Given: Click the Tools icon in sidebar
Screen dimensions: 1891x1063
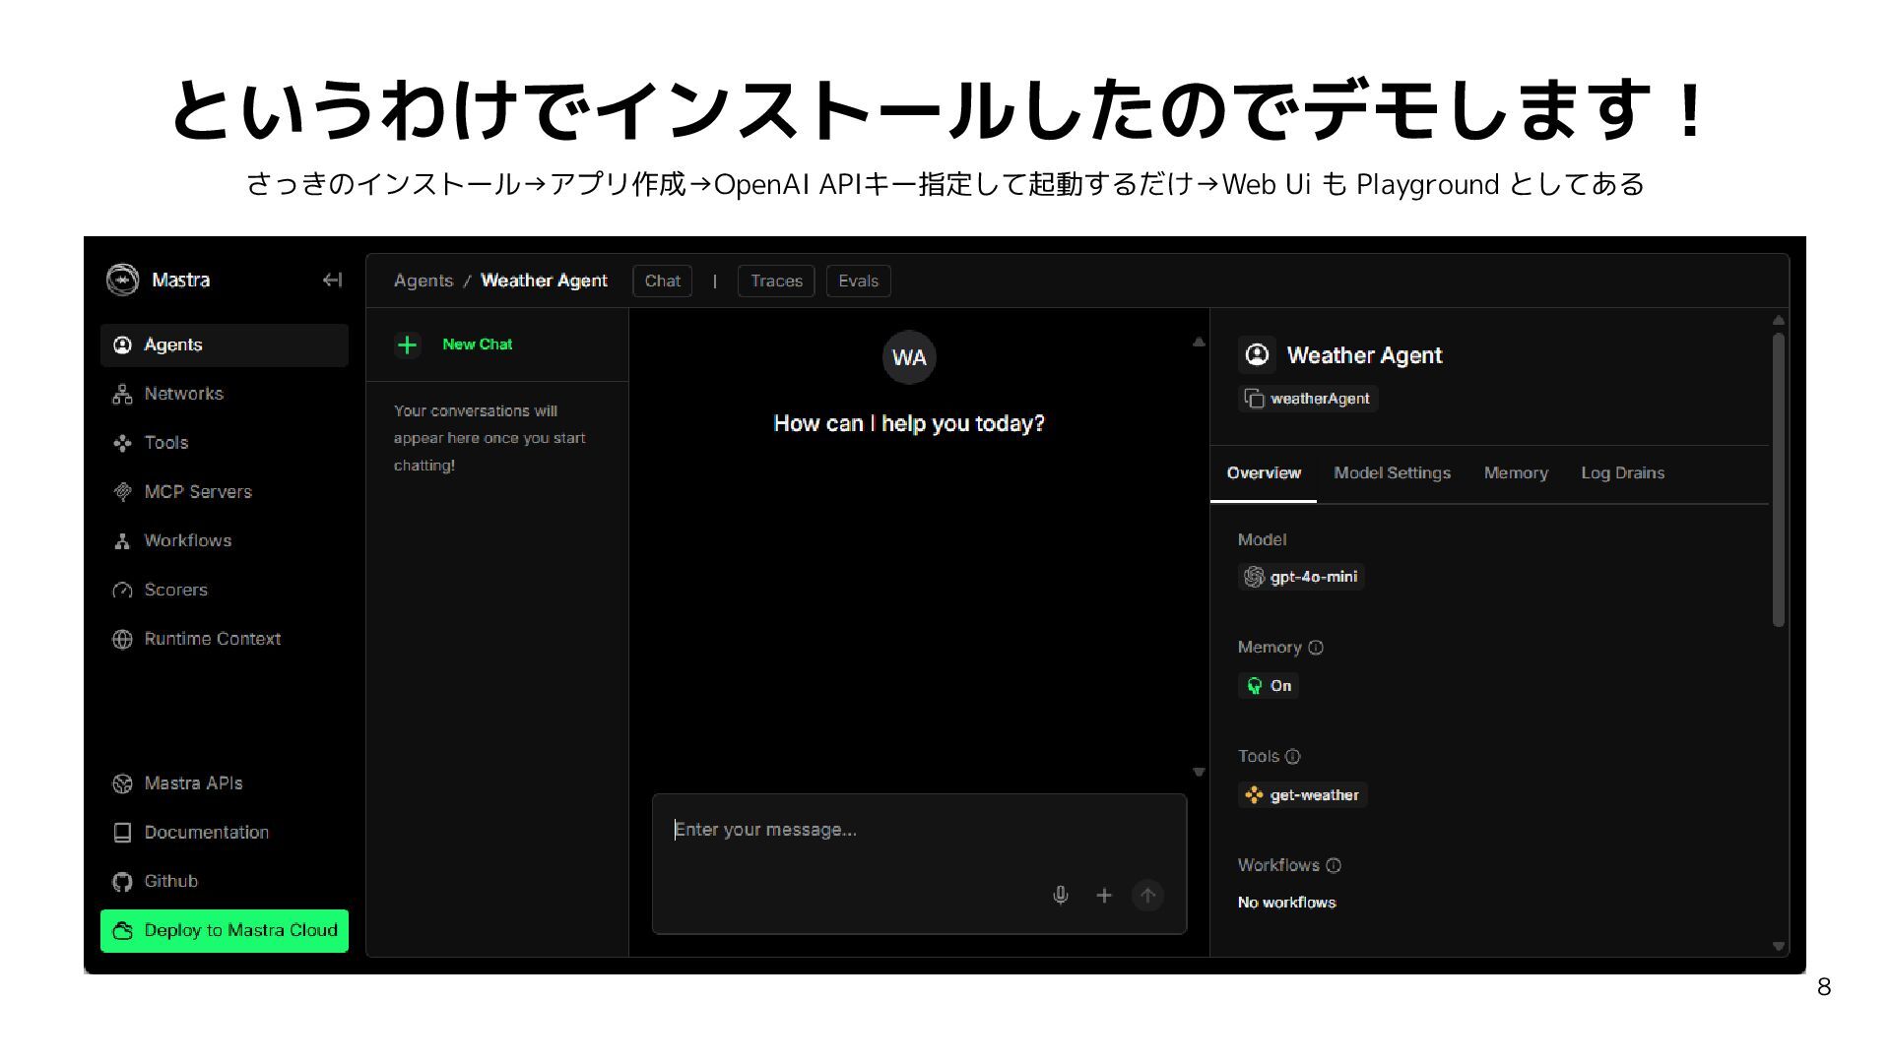Looking at the screenshot, I should (x=123, y=444).
